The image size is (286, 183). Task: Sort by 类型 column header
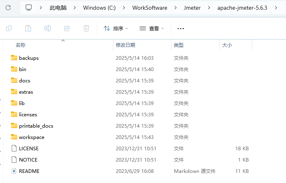pyautogui.click(x=179, y=45)
